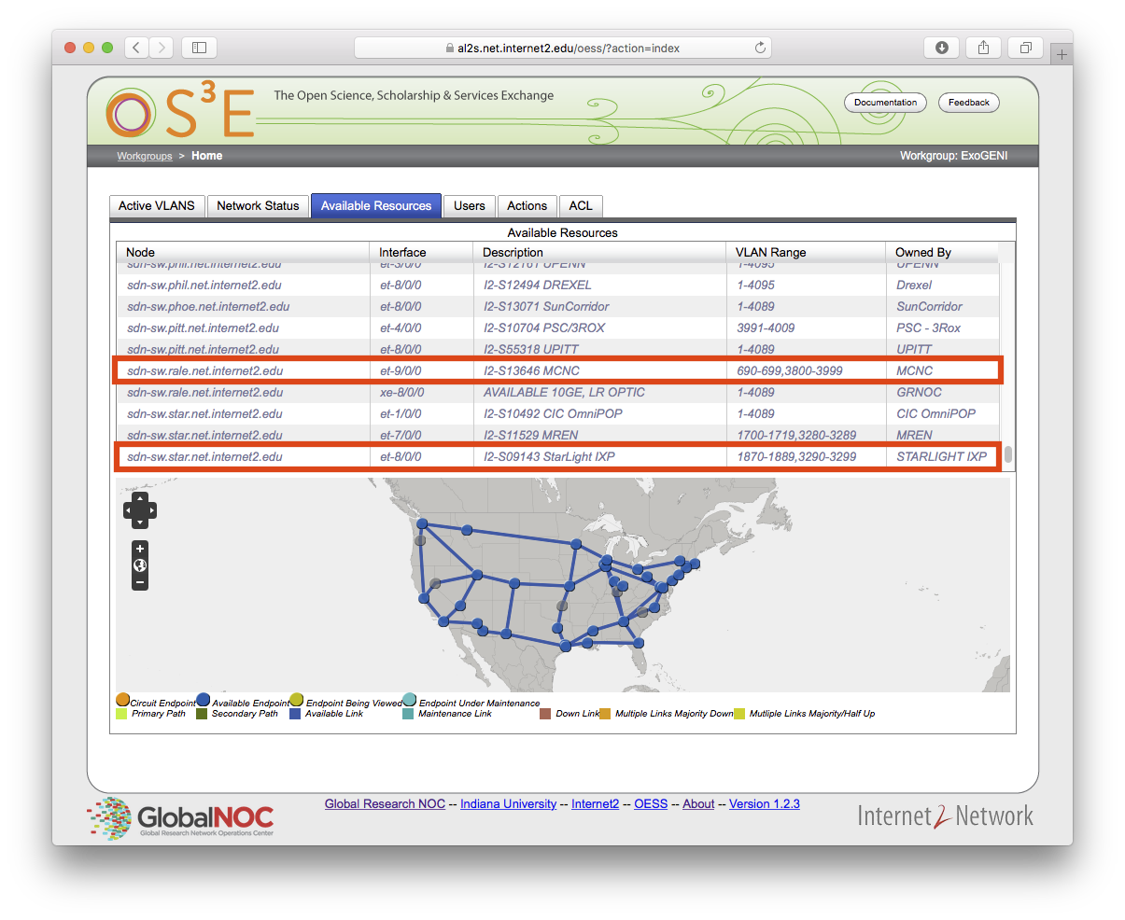This screenshot has width=1125, height=920.
Task: Reset map to world view globe icon
Action: [x=140, y=565]
